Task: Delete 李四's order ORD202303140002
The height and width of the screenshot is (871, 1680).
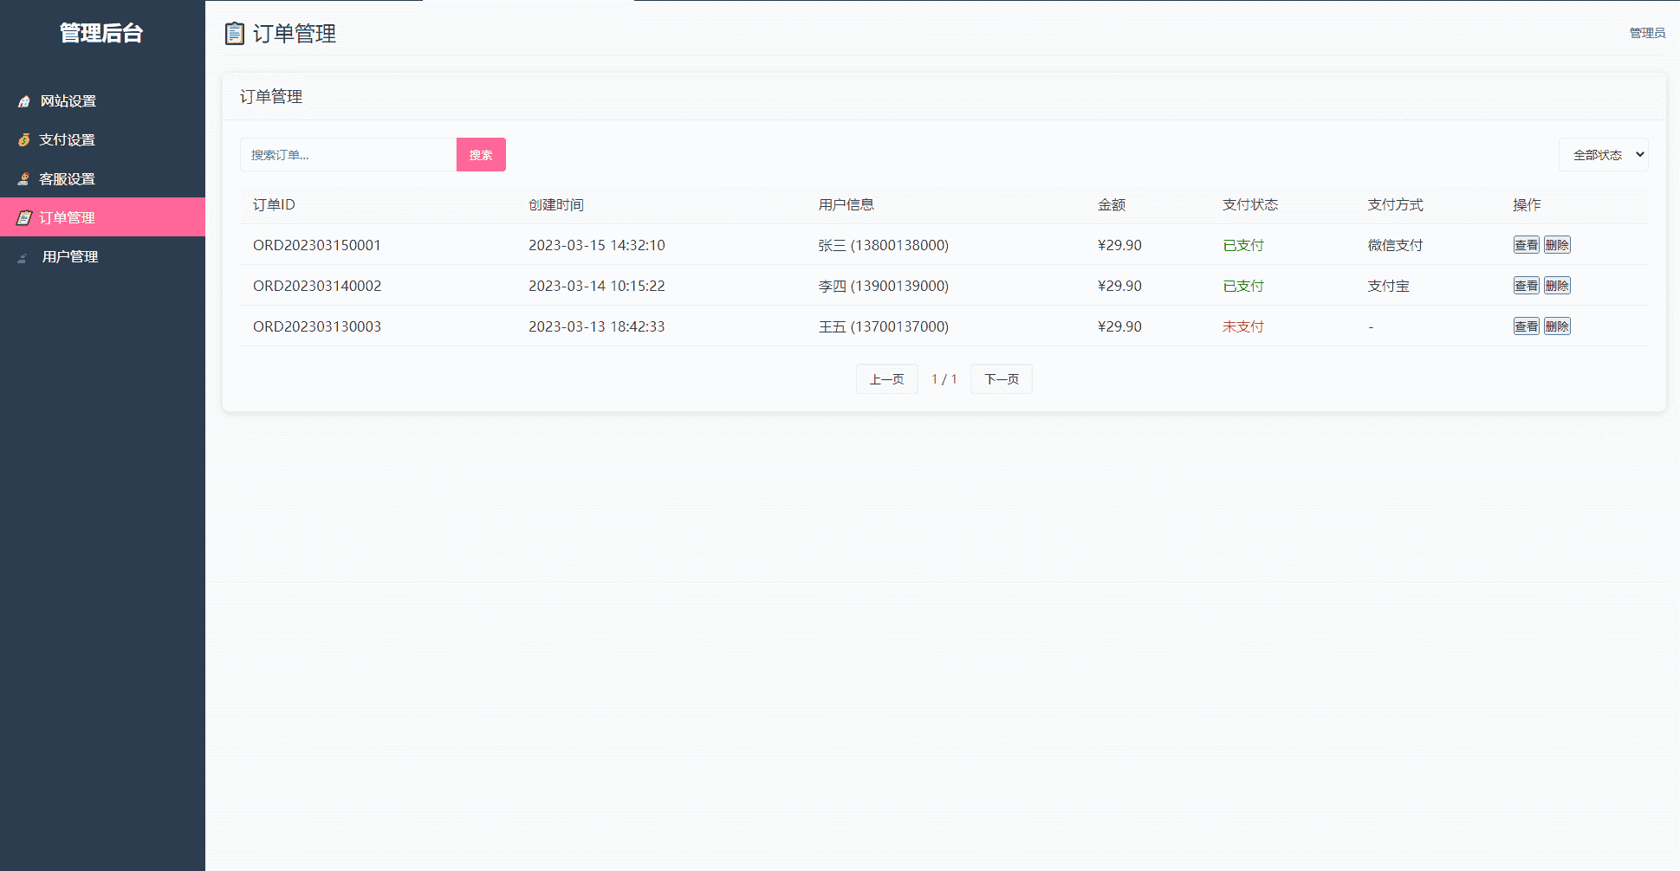Action: pyautogui.click(x=1557, y=286)
